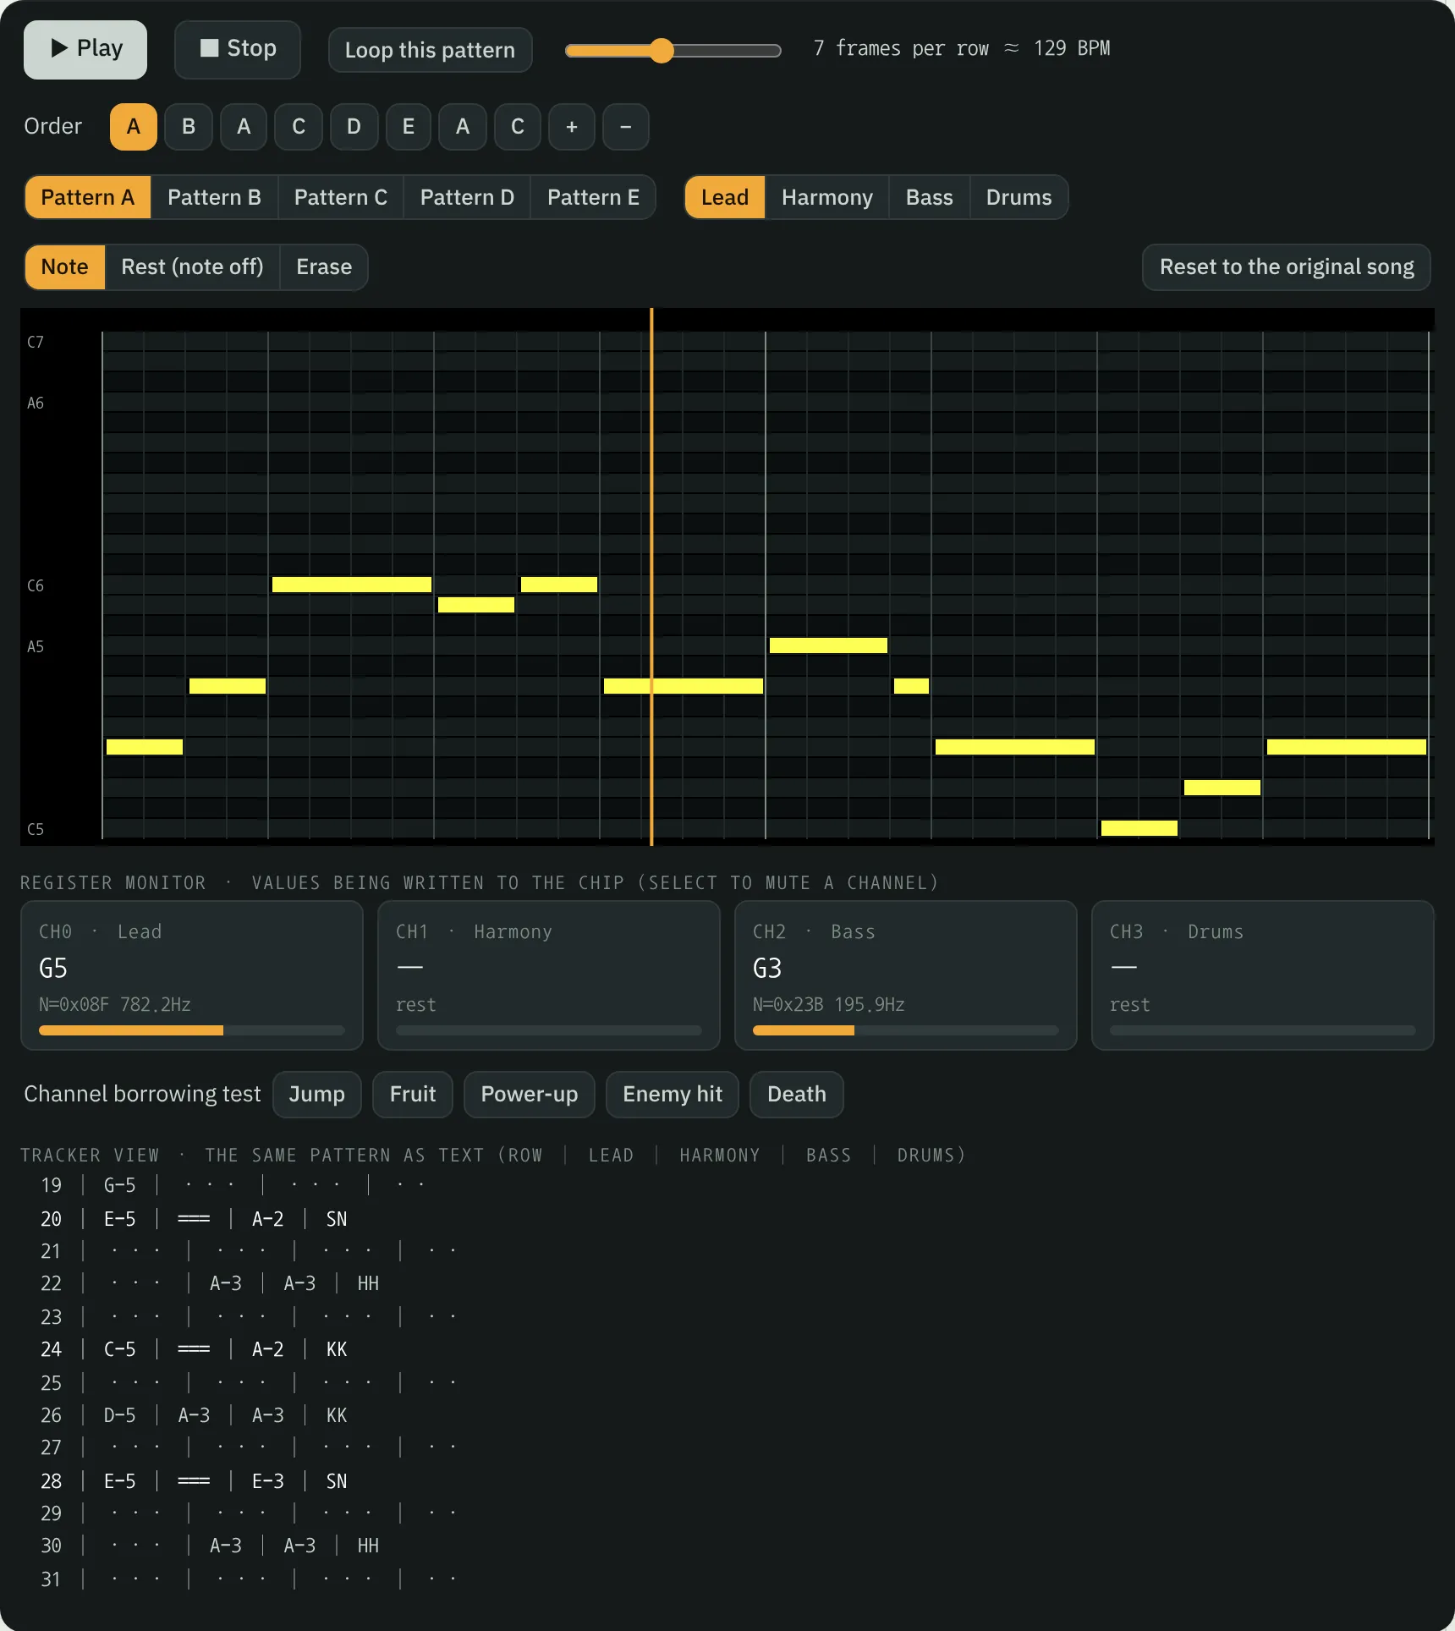1455x1631 pixels.
Task: Select order slot E
Action: coord(409,127)
